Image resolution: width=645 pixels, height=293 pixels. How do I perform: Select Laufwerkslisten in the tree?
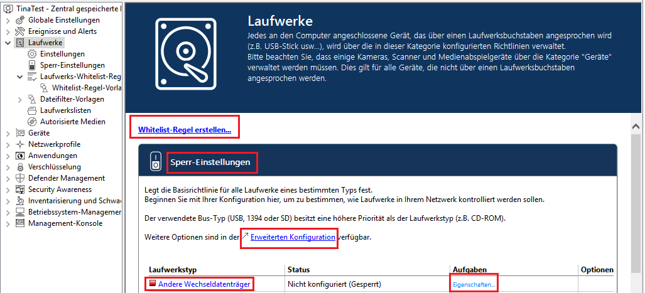pos(65,110)
